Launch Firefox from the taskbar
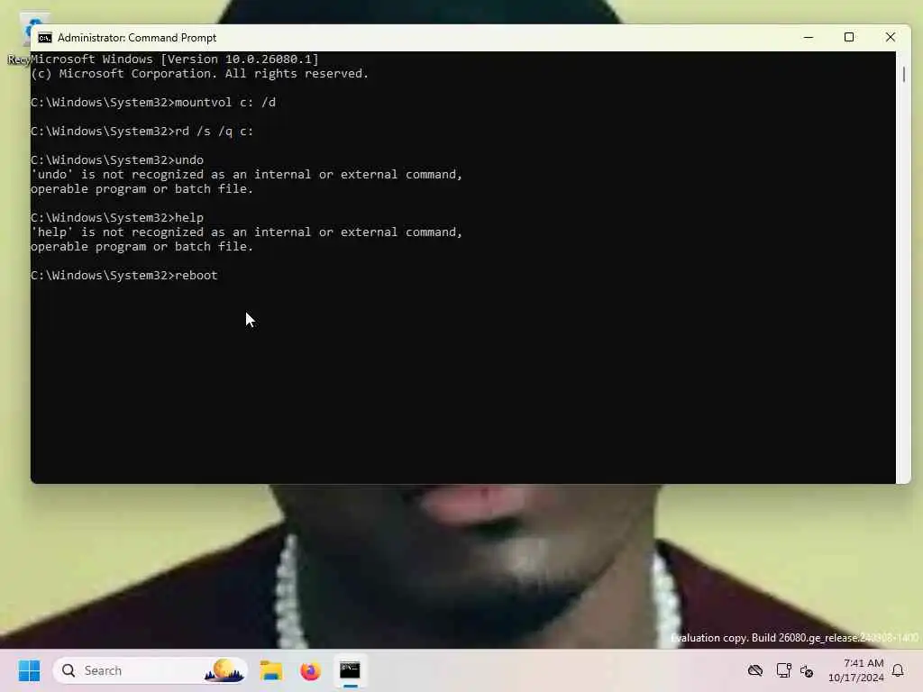 click(310, 670)
